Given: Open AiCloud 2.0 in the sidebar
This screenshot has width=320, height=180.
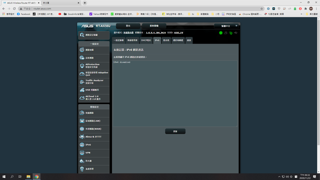Looking at the screenshot, I should 94,98.
